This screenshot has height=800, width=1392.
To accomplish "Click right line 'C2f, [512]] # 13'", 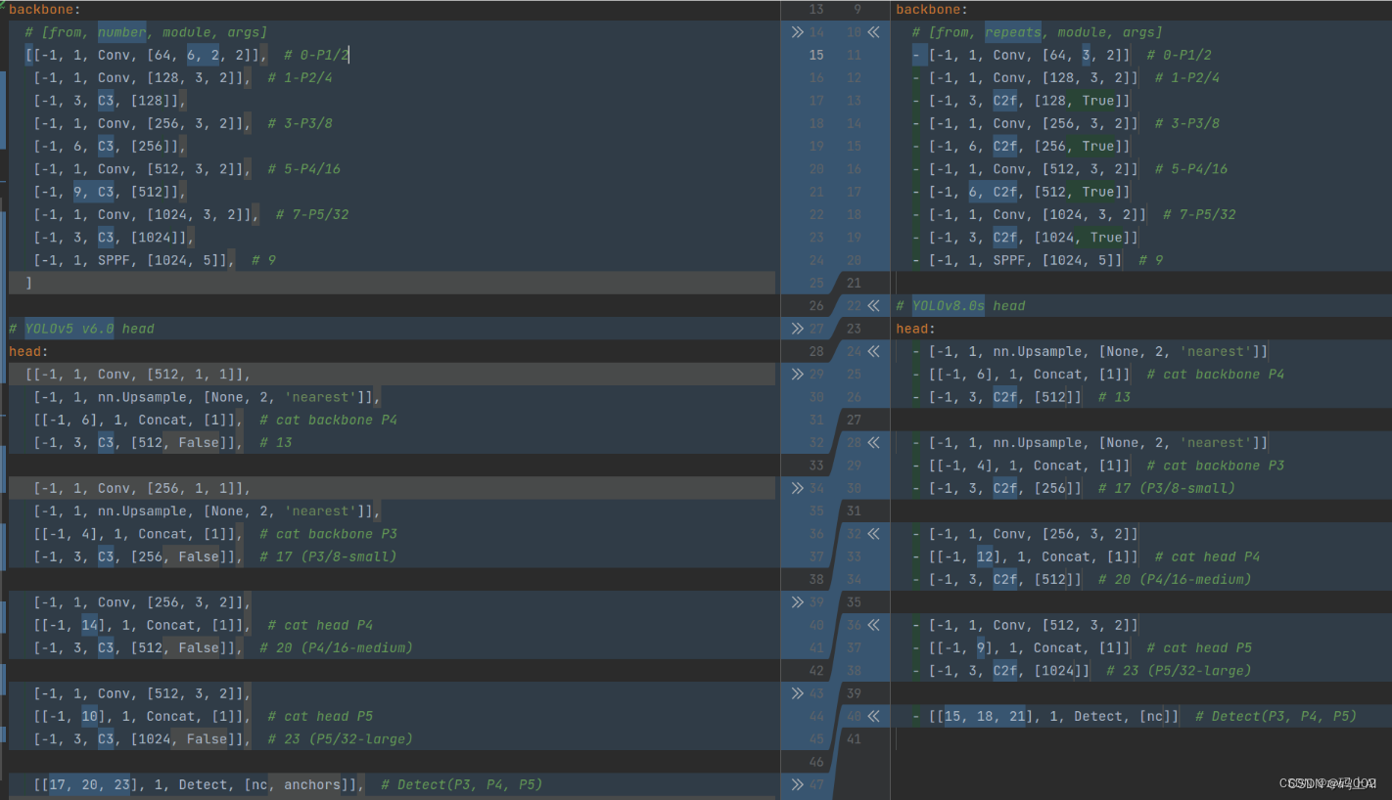I will pyautogui.click(x=1021, y=397).
